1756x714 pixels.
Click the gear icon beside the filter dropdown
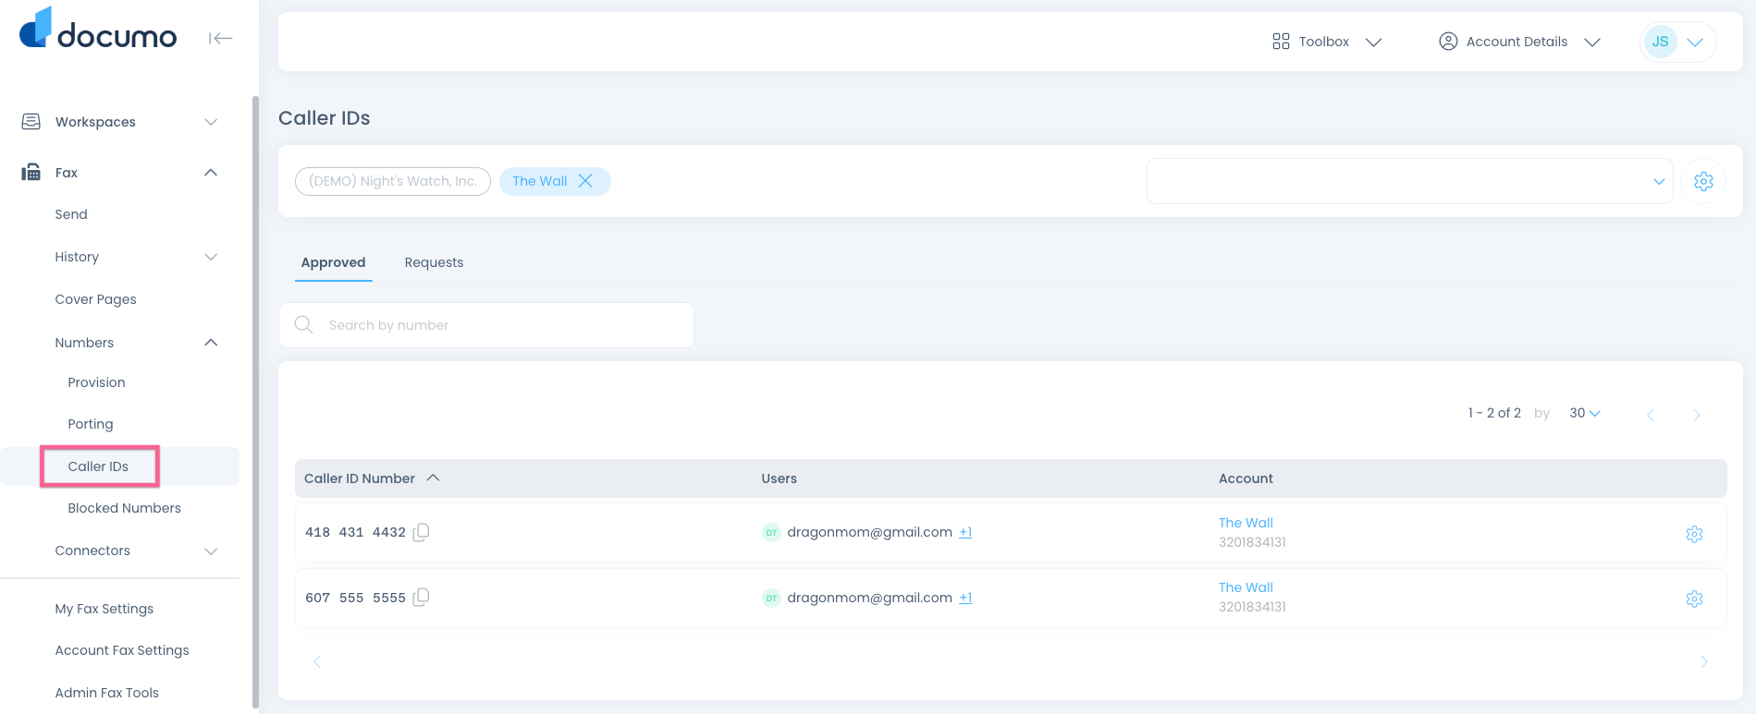point(1703,181)
